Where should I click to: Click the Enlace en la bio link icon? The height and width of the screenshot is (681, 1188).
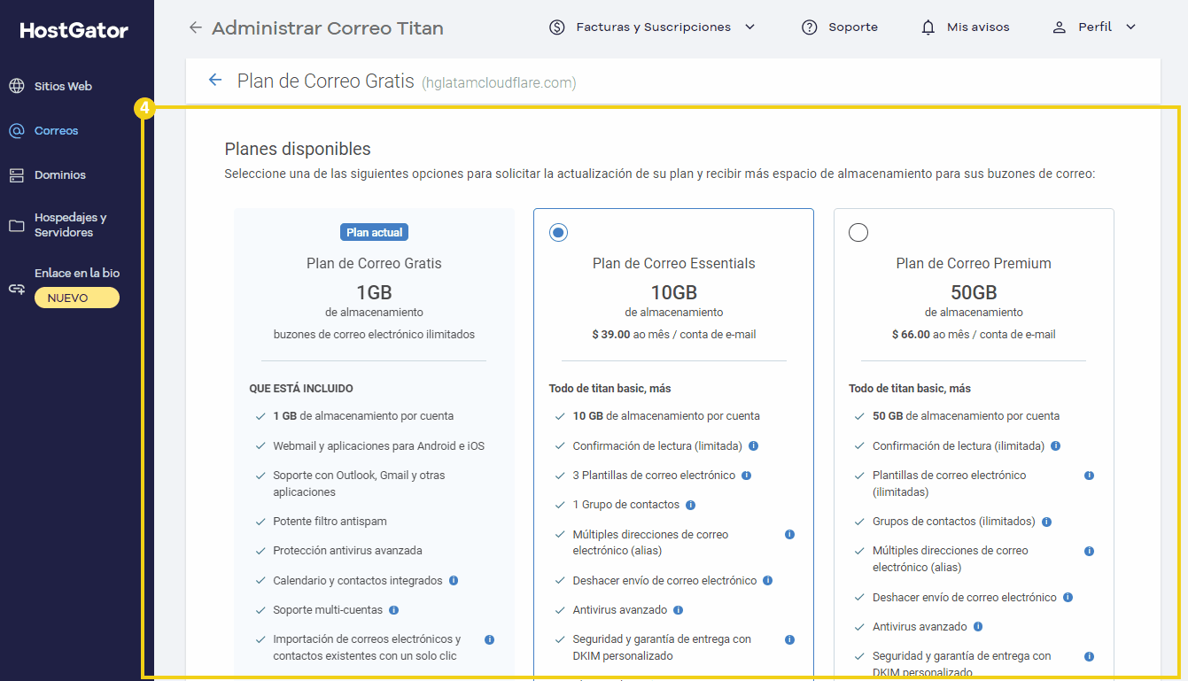pyautogui.click(x=16, y=289)
